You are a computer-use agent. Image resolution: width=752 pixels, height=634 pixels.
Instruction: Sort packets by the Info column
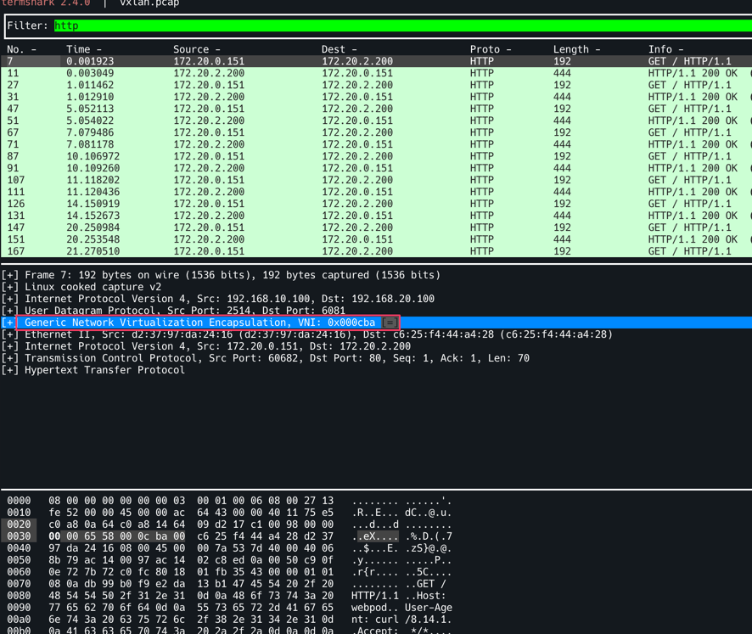pyautogui.click(x=665, y=50)
